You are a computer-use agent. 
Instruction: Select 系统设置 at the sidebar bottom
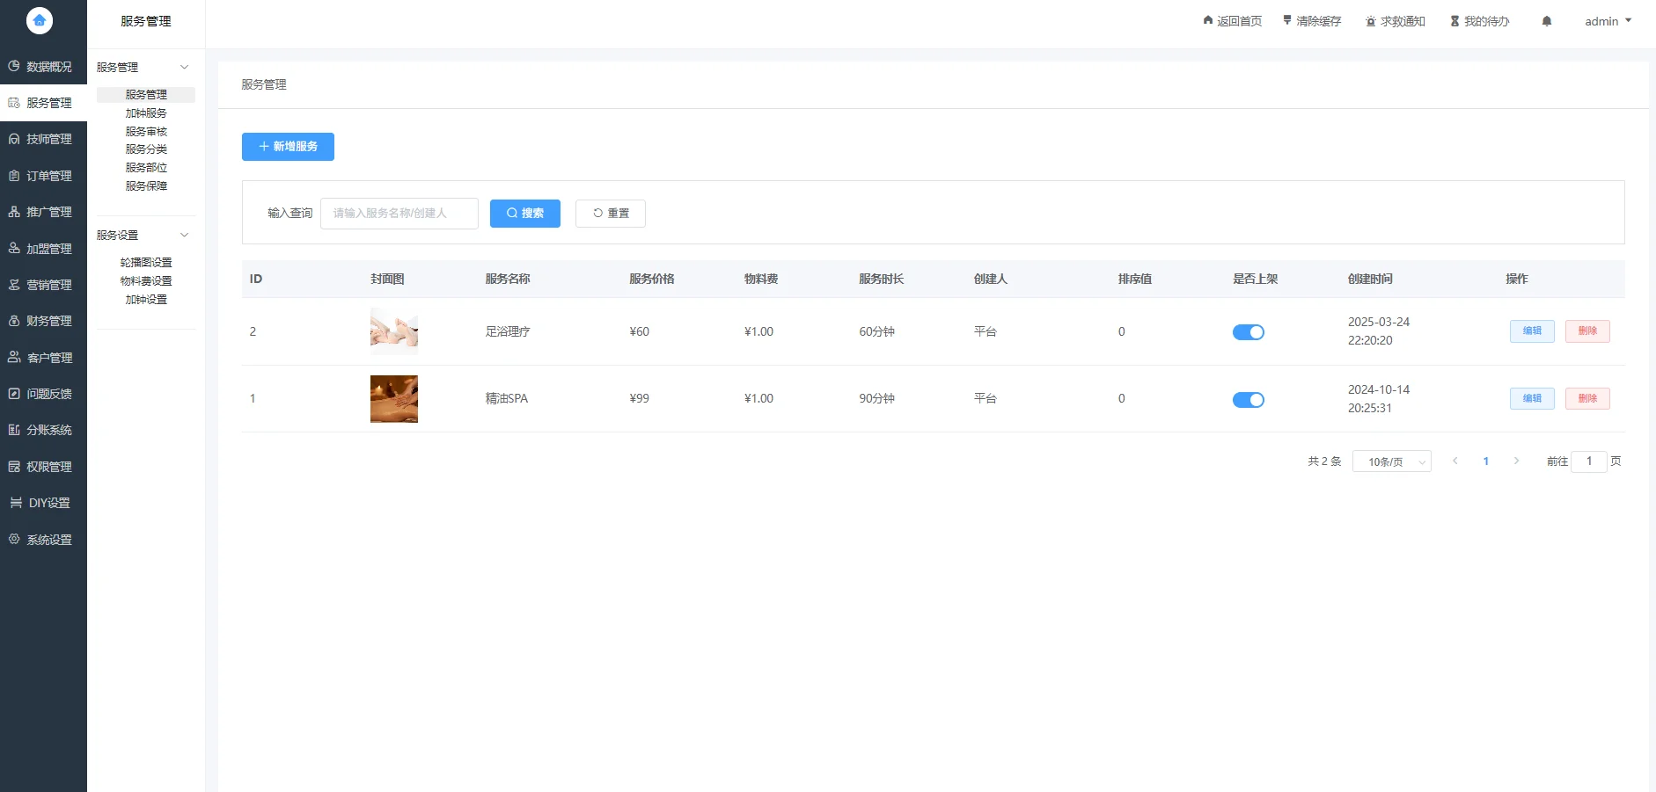pyautogui.click(x=43, y=539)
